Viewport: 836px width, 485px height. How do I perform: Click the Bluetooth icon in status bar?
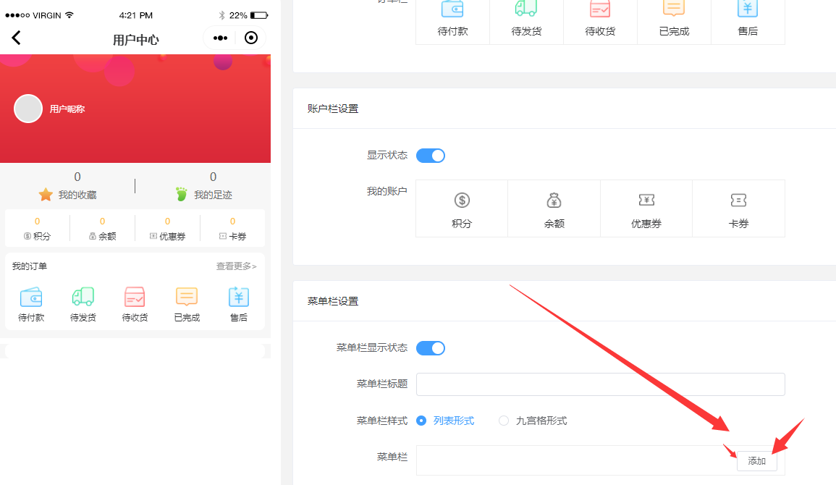(x=221, y=15)
